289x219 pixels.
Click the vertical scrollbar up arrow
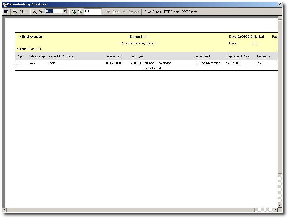[280, 18]
